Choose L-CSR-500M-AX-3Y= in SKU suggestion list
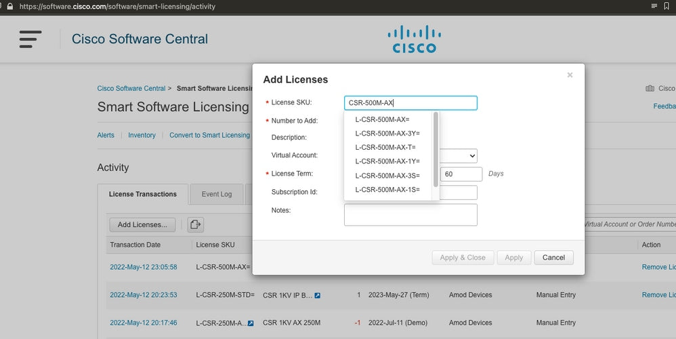 pos(387,134)
